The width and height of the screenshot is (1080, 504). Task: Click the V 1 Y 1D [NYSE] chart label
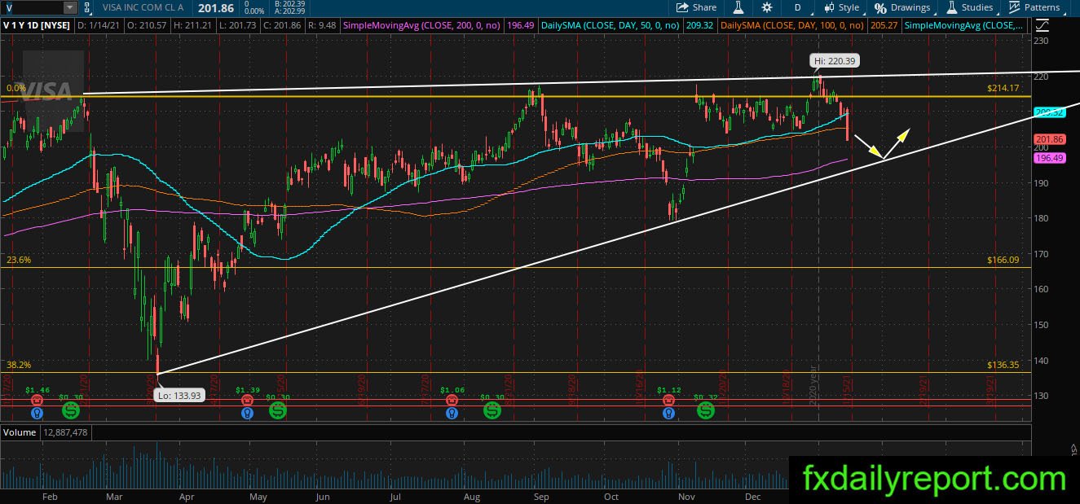(37, 26)
